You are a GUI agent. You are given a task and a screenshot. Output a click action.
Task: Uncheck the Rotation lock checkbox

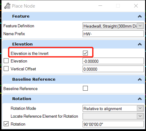[x=6, y=124]
